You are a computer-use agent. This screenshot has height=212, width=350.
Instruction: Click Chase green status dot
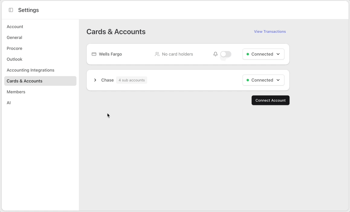click(x=248, y=80)
